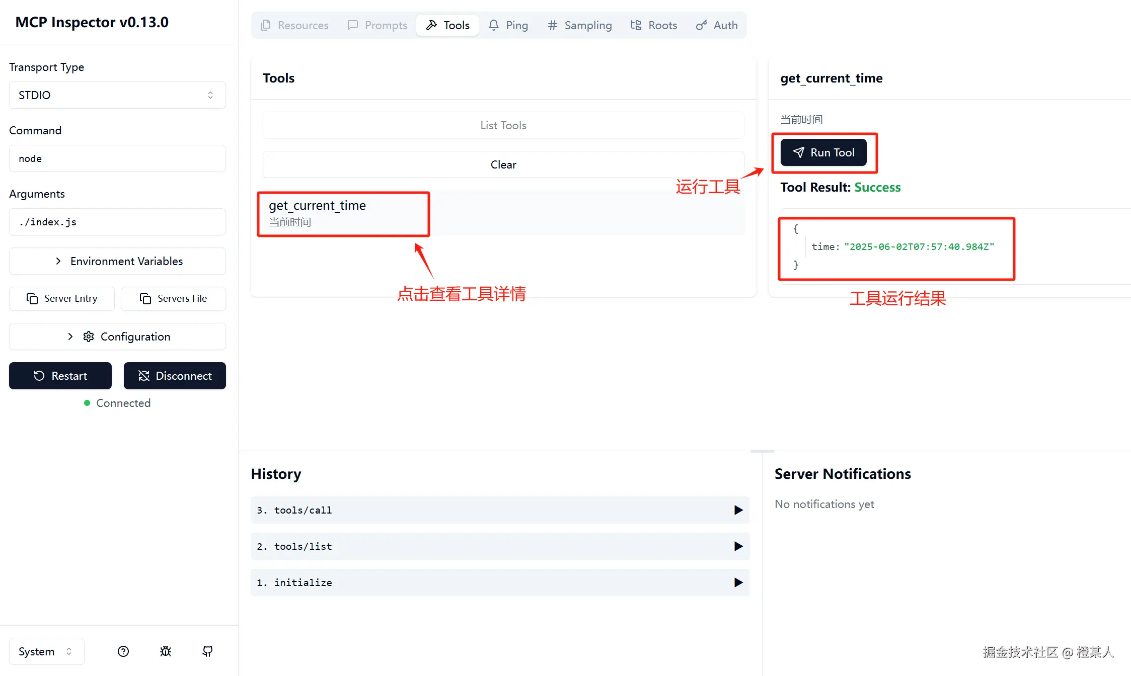Switch to the Ping tab

(x=508, y=25)
